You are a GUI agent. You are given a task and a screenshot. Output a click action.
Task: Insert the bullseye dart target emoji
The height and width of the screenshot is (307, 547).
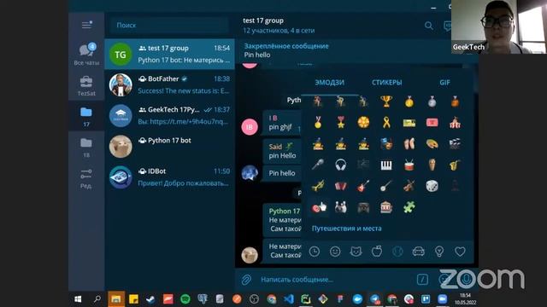[x=317, y=208]
